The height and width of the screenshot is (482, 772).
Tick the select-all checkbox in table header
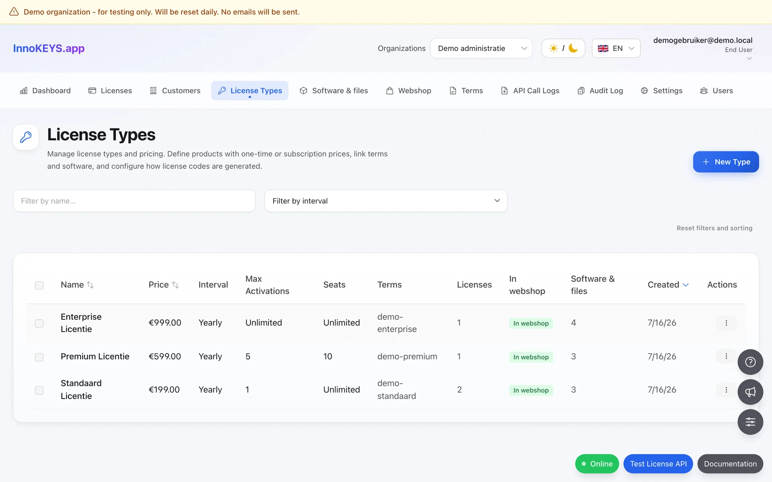(39, 285)
